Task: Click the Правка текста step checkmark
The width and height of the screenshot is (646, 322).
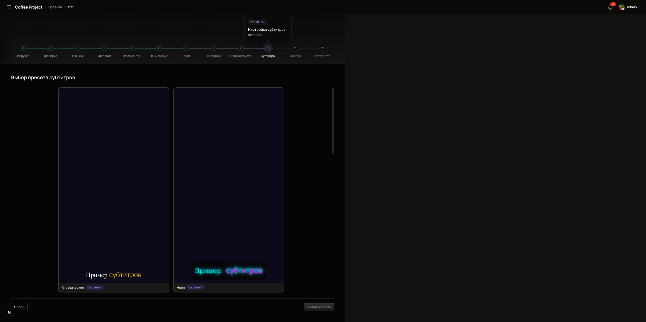Action: point(241,48)
